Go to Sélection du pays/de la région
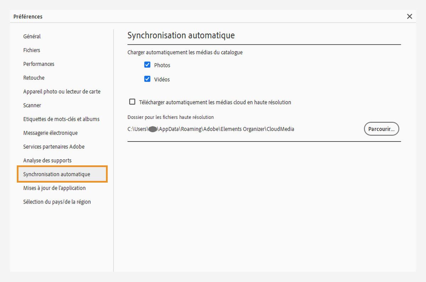426x282 pixels. (57, 202)
